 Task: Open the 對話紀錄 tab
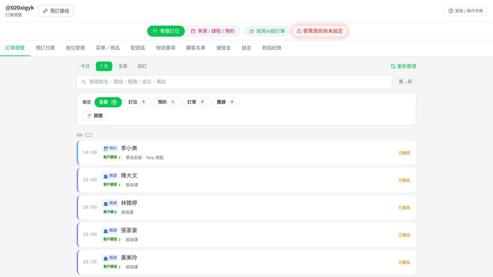point(272,48)
